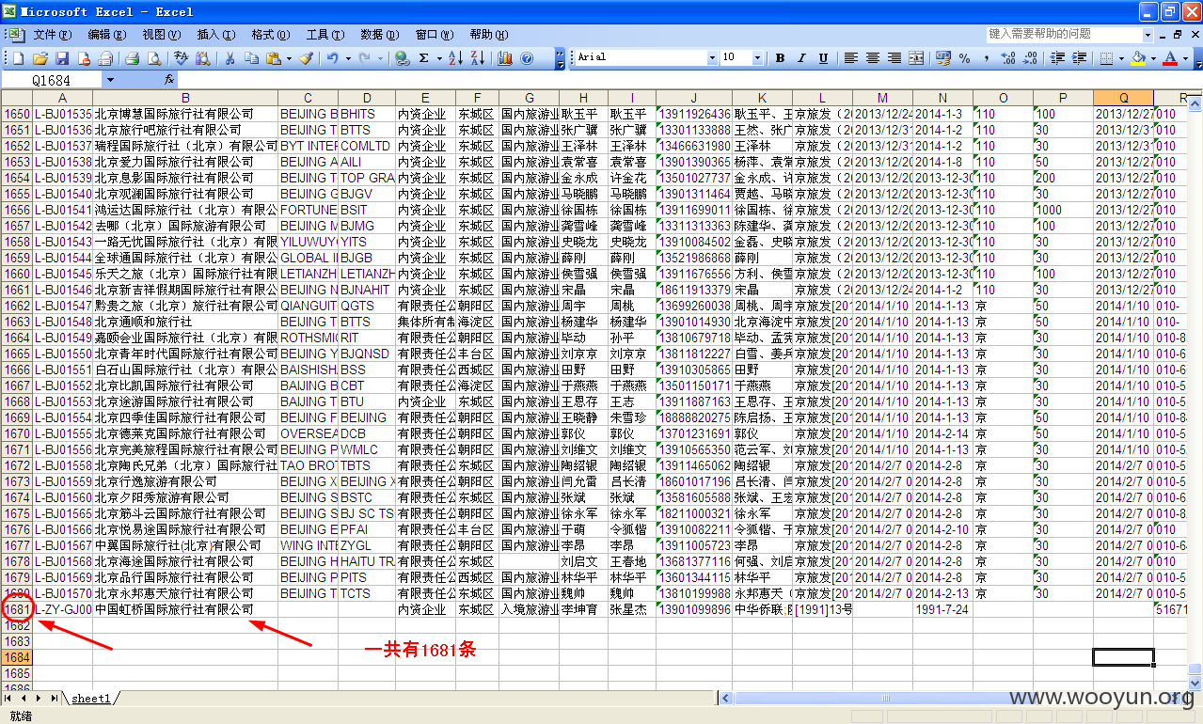This screenshot has width=1203, height=724.
Task: Create a new blank workbook
Action: (18, 58)
